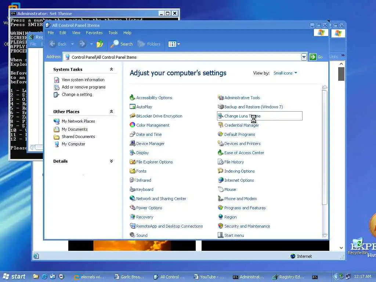The image size is (376, 282).
Task: Open BitLocker Drive Encryption icon
Action: (132, 116)
